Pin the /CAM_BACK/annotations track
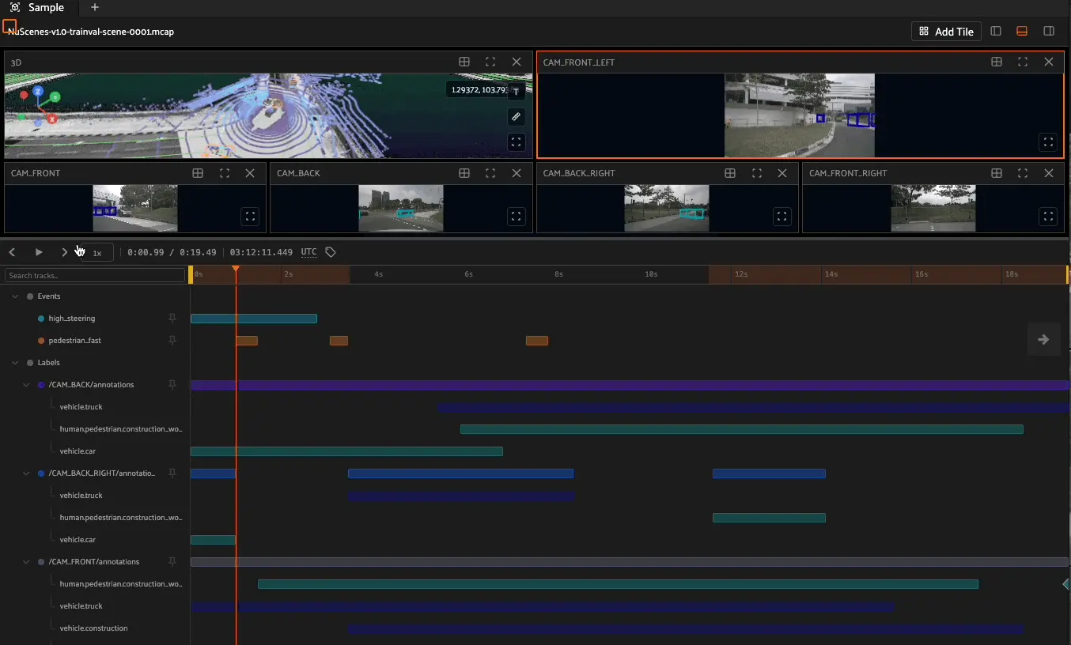Image resolution: width=1071 pixels, height=645 pixels. click(x=172, y=384)
